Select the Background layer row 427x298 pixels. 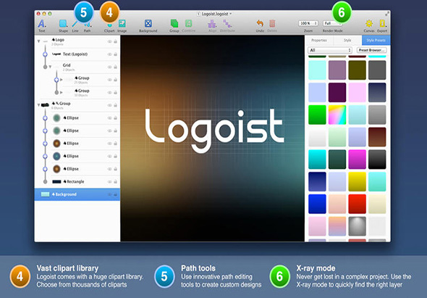pos(77,194)
